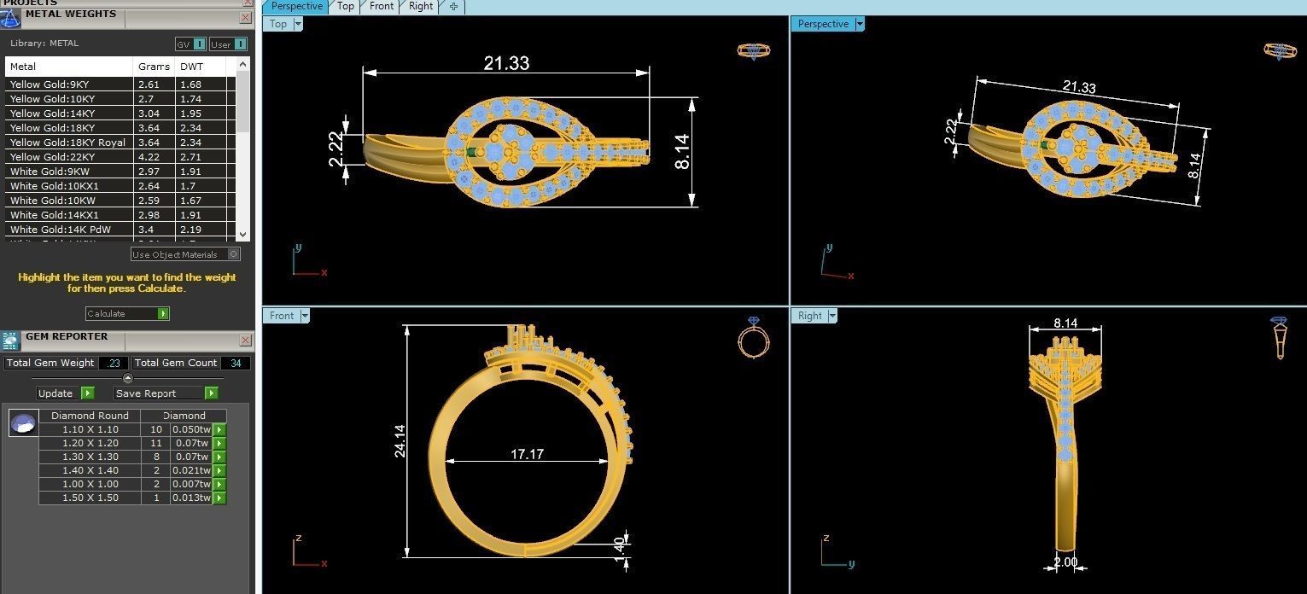The height and width of the screenshot is (594, 1307).
Task: Click the 1.50 X 1.50 gem size cell
Action: click(90, 498)
